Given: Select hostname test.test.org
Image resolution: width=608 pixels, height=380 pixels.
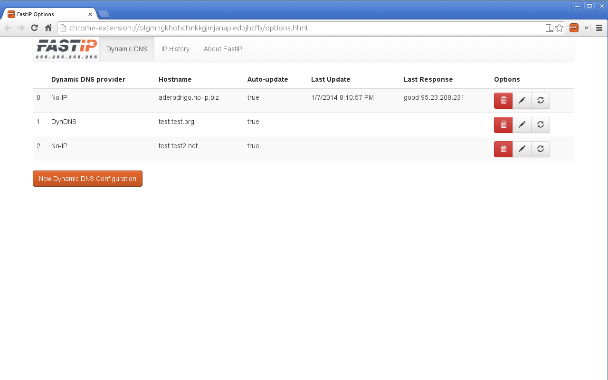Looking at the screenshot, I should tap(176, 122).
